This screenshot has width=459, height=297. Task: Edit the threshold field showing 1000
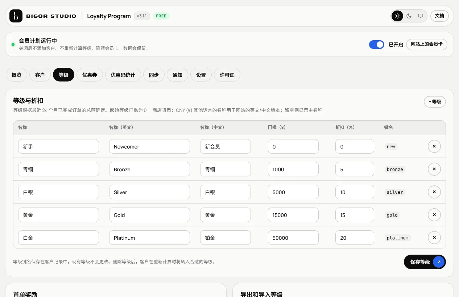point(293,169)
